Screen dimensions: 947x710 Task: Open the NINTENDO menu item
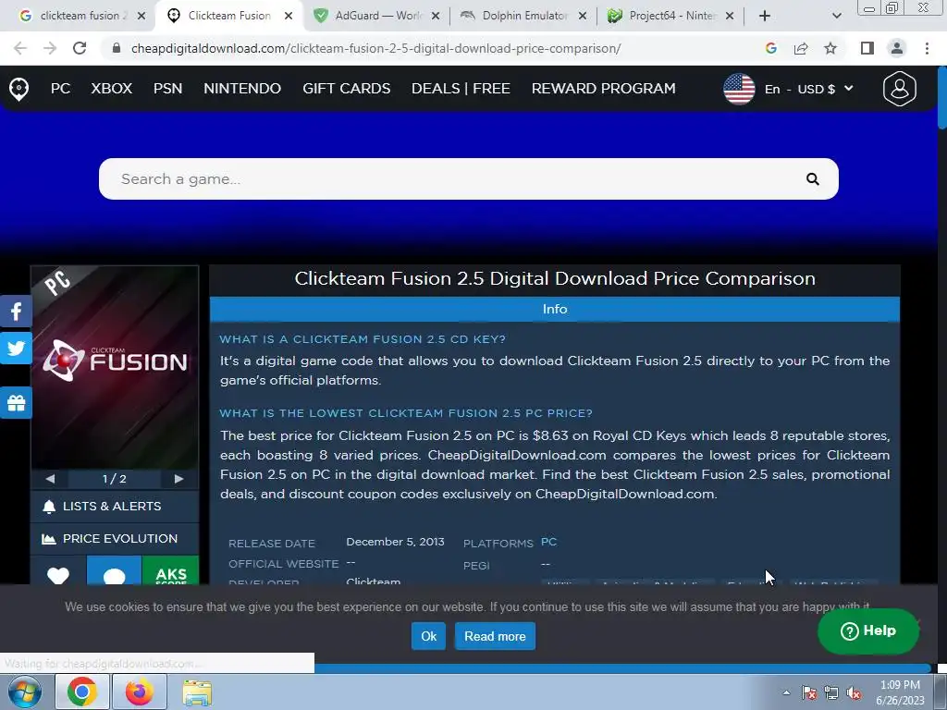coord(242,89)
